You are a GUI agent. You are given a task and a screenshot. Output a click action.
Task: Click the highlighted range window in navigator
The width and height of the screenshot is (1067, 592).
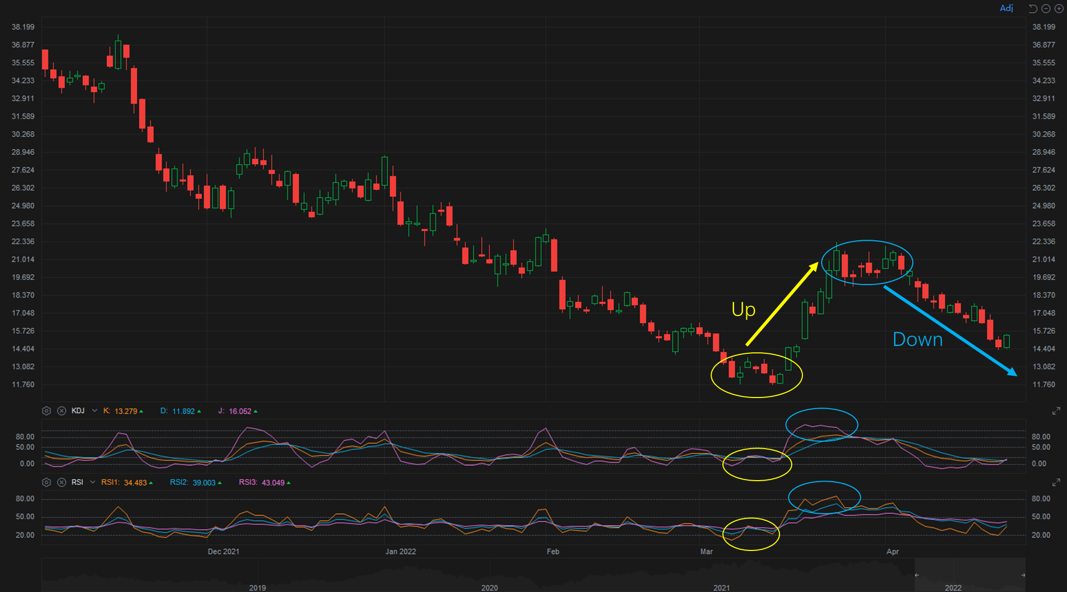970,575
